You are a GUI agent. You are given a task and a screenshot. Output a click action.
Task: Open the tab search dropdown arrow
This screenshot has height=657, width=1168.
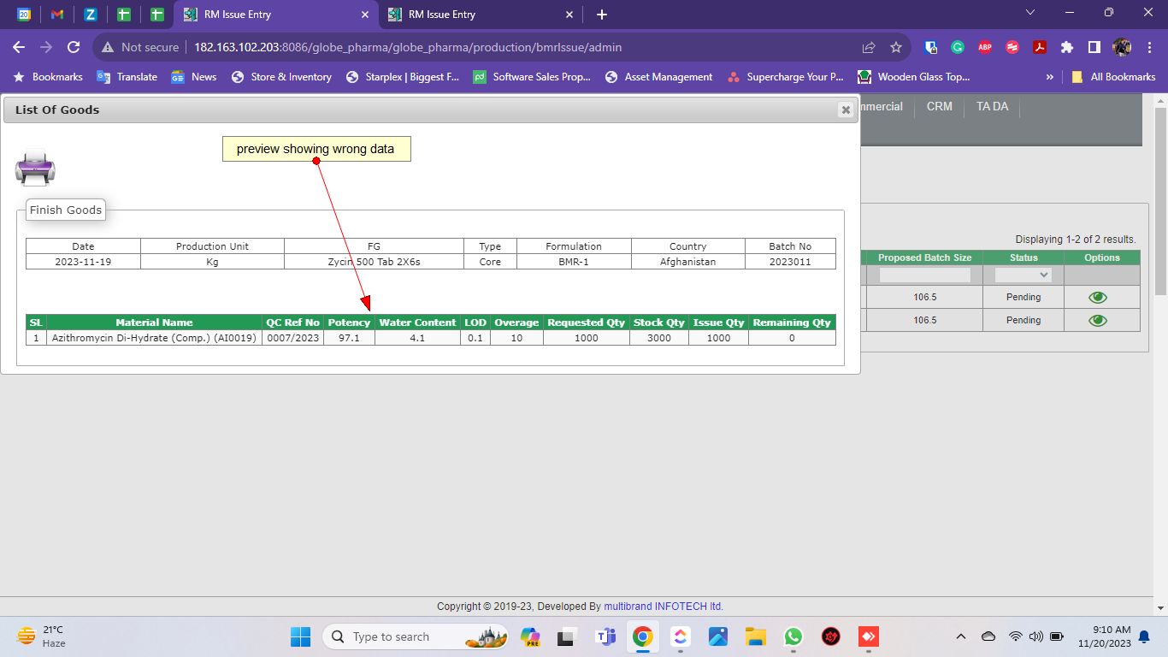[1030, 13]
